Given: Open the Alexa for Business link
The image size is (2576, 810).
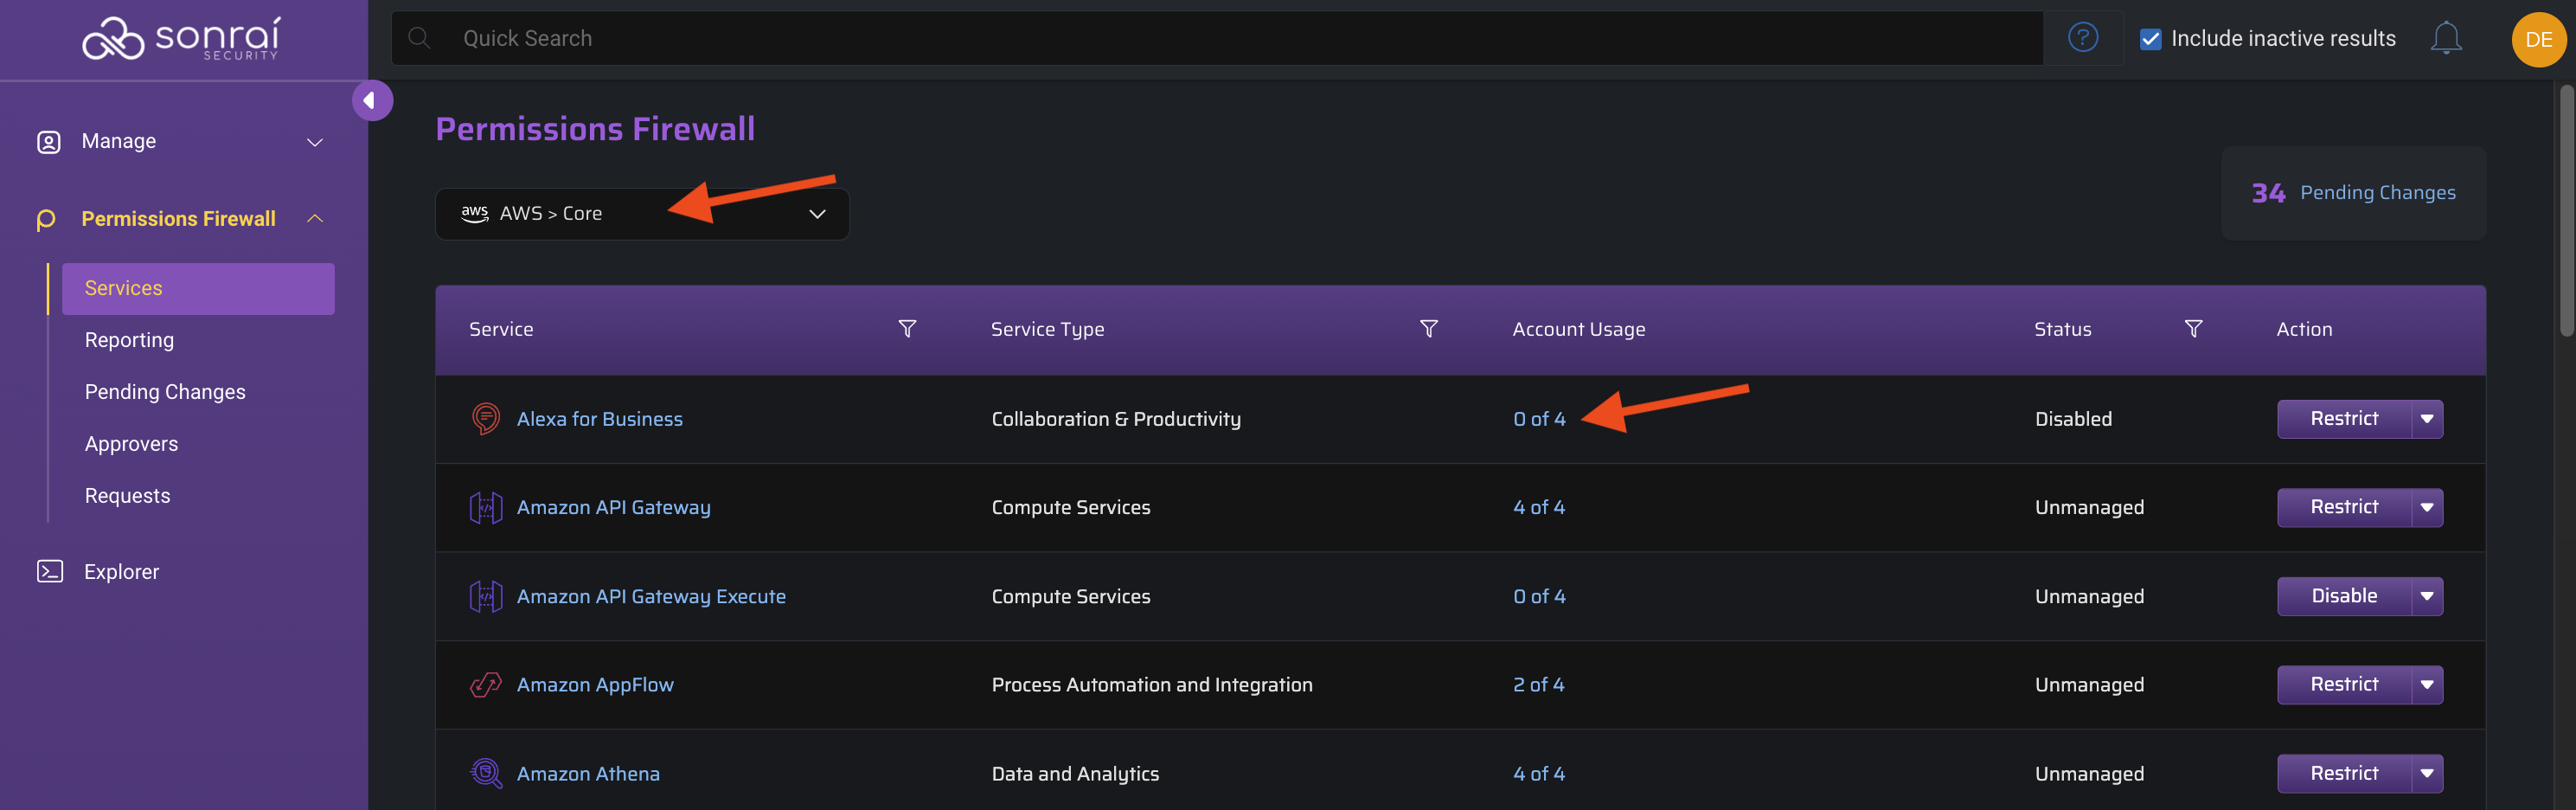Looking at the screenshot, I should coord(599,419).
